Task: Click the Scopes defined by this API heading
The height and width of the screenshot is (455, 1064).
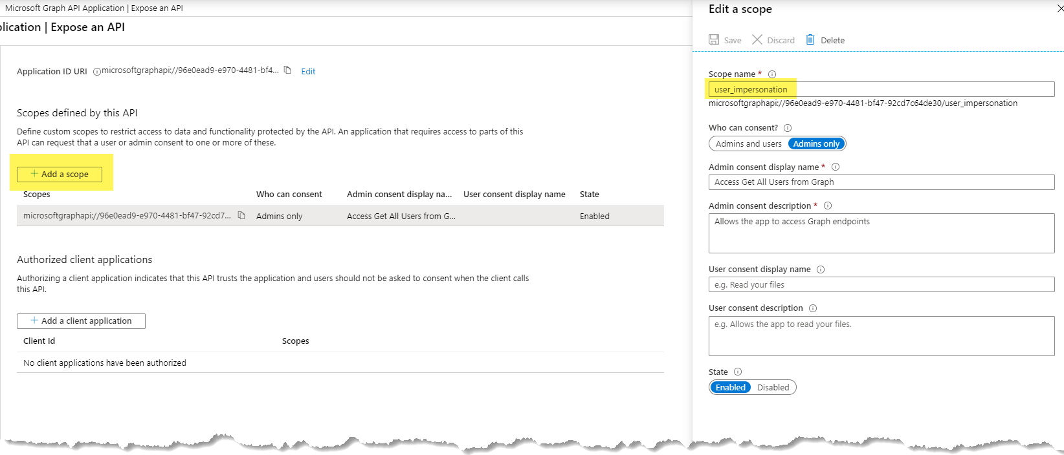Action: pyautogui.click(x=77, y=113)
